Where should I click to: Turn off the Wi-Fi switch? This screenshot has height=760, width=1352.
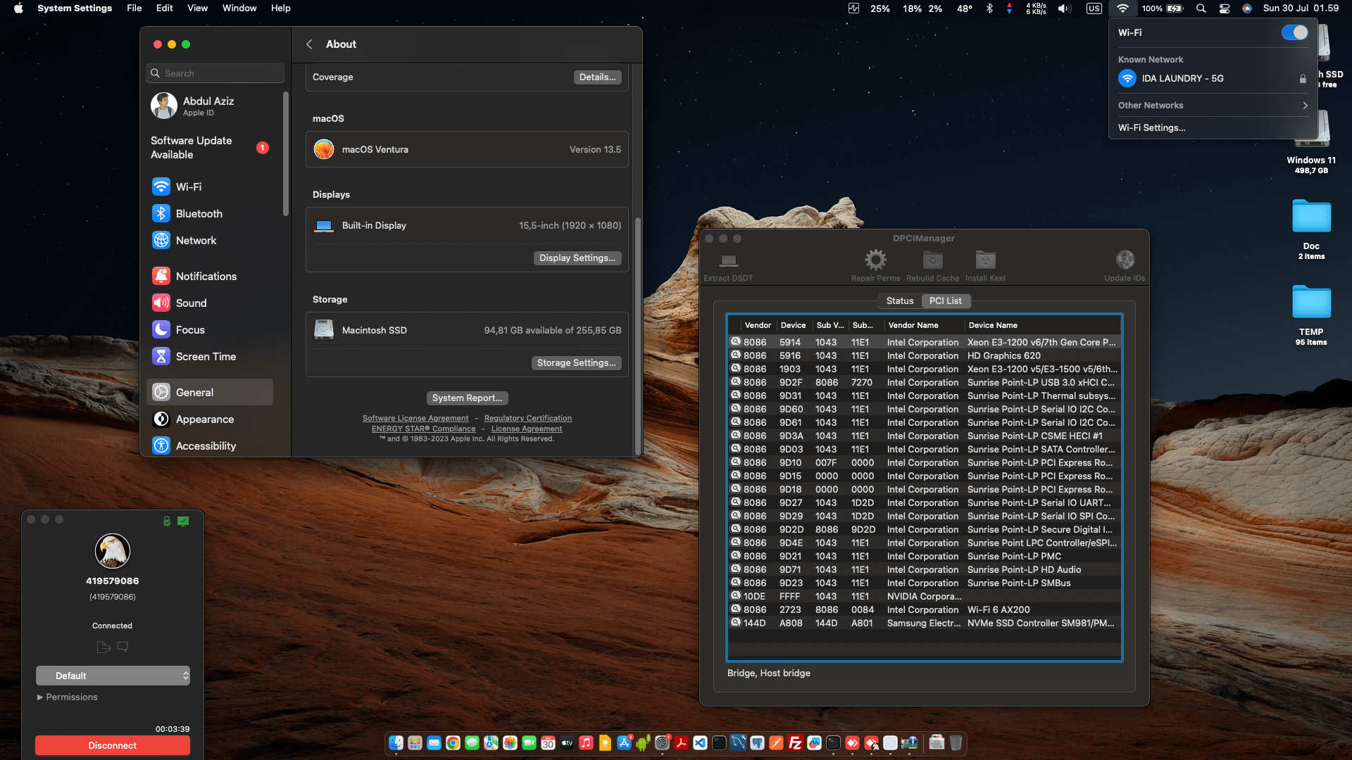[1294, 32]
